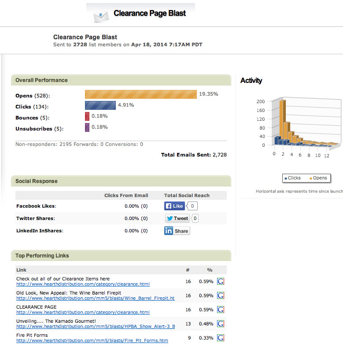The width and height of the screenshot is (343, 347).
Task: Click the LinkedIn Share button
Action: click(177, 231)
